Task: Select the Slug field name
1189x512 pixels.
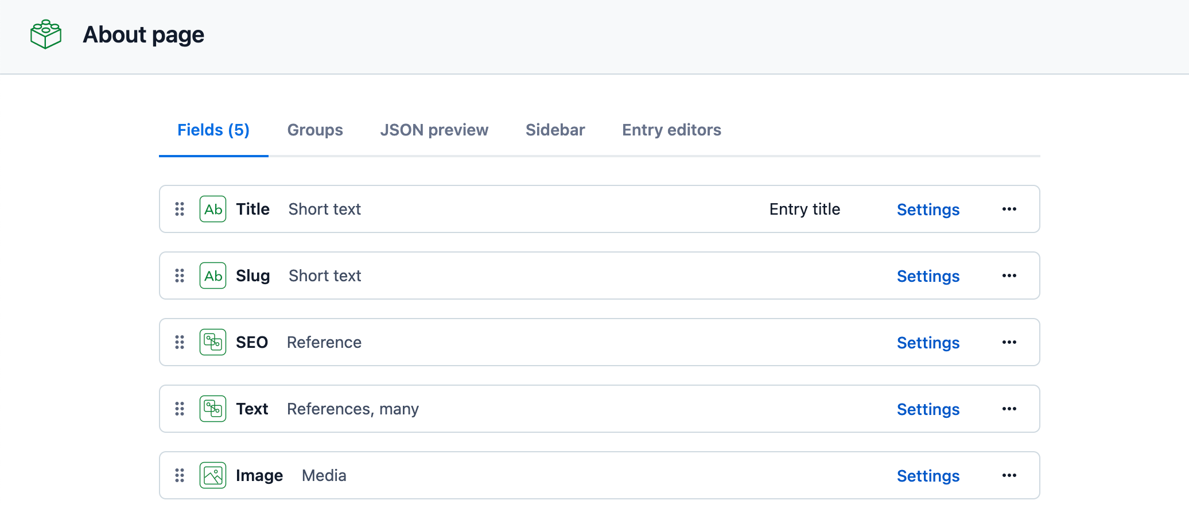Action: click(253, 276)
